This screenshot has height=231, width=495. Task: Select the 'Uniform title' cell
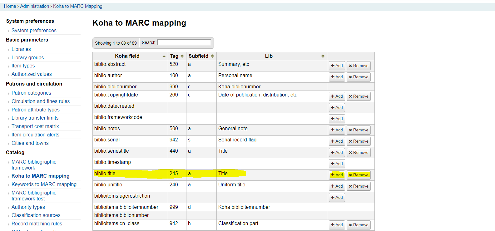(272, 186)
